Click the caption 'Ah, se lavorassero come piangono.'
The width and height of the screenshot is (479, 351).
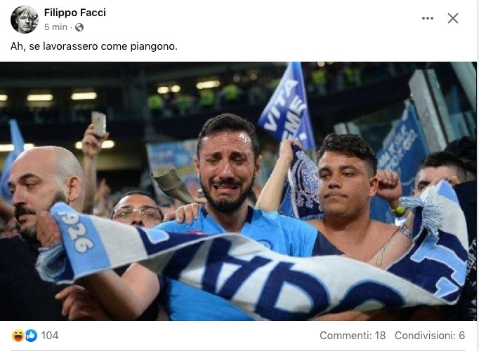94,46
